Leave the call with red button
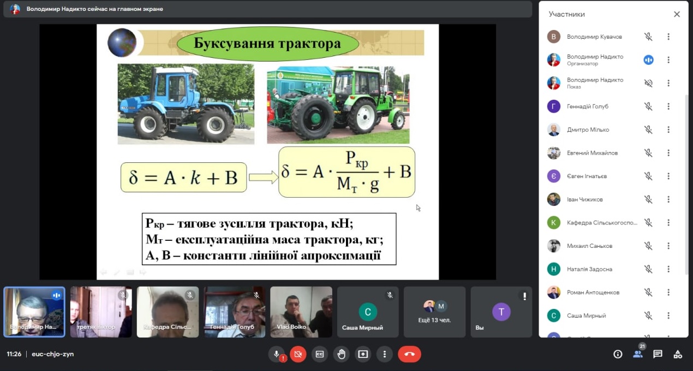The height and width of the screenshot is (371, 693). (410, 354)
